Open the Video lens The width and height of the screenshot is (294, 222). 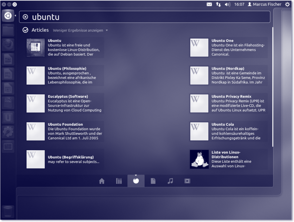187,181
